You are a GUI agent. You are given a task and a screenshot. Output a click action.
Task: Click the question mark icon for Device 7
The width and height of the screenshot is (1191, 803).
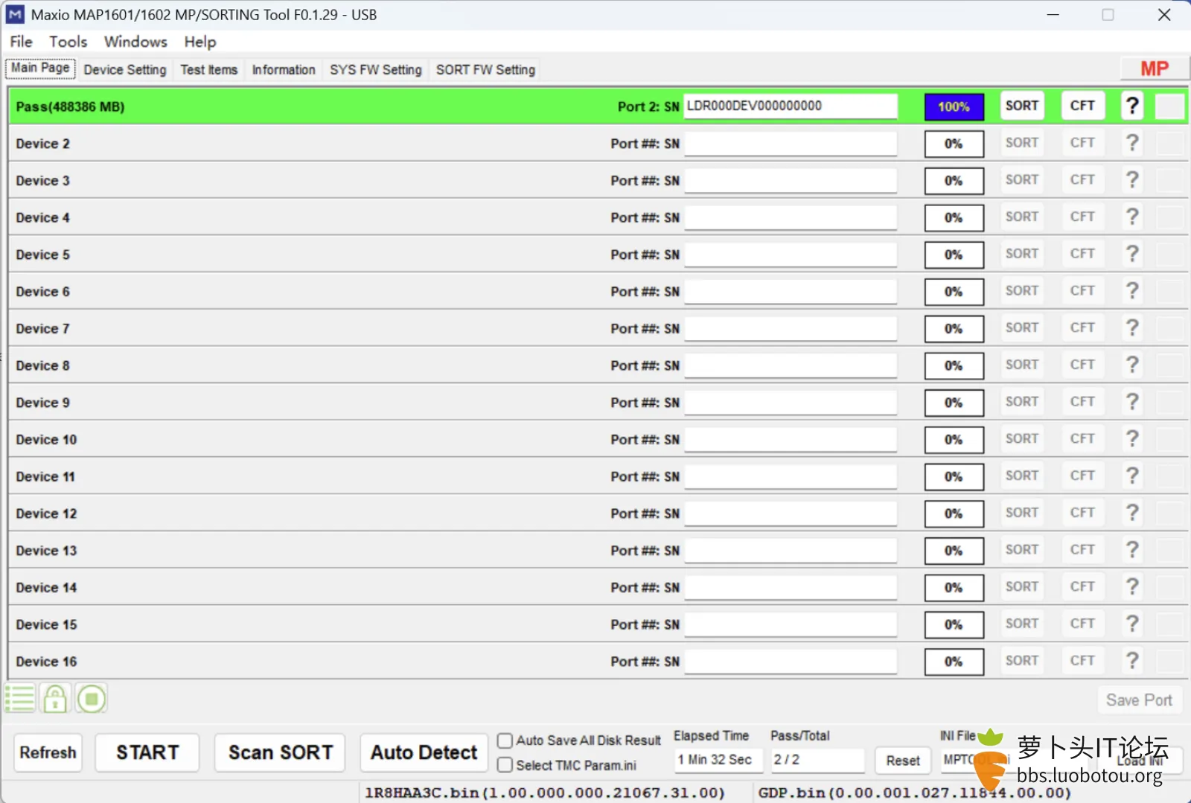click(1132, 328)
